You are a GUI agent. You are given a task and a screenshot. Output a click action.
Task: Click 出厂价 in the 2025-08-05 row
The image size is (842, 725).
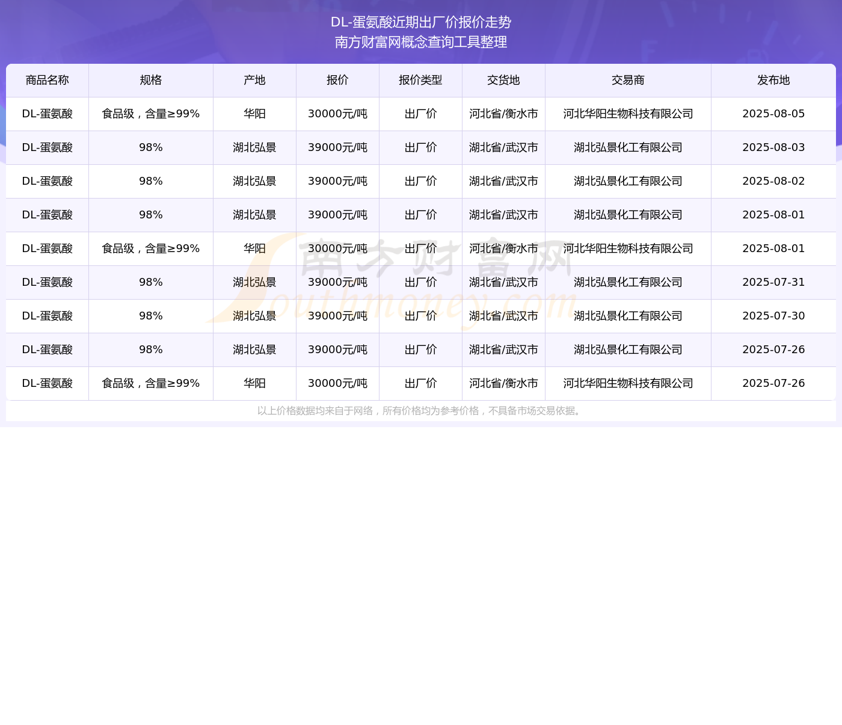point(420,114)
